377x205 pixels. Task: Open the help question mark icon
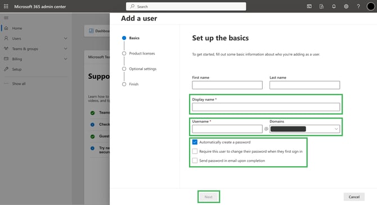[x=358, y=7]
